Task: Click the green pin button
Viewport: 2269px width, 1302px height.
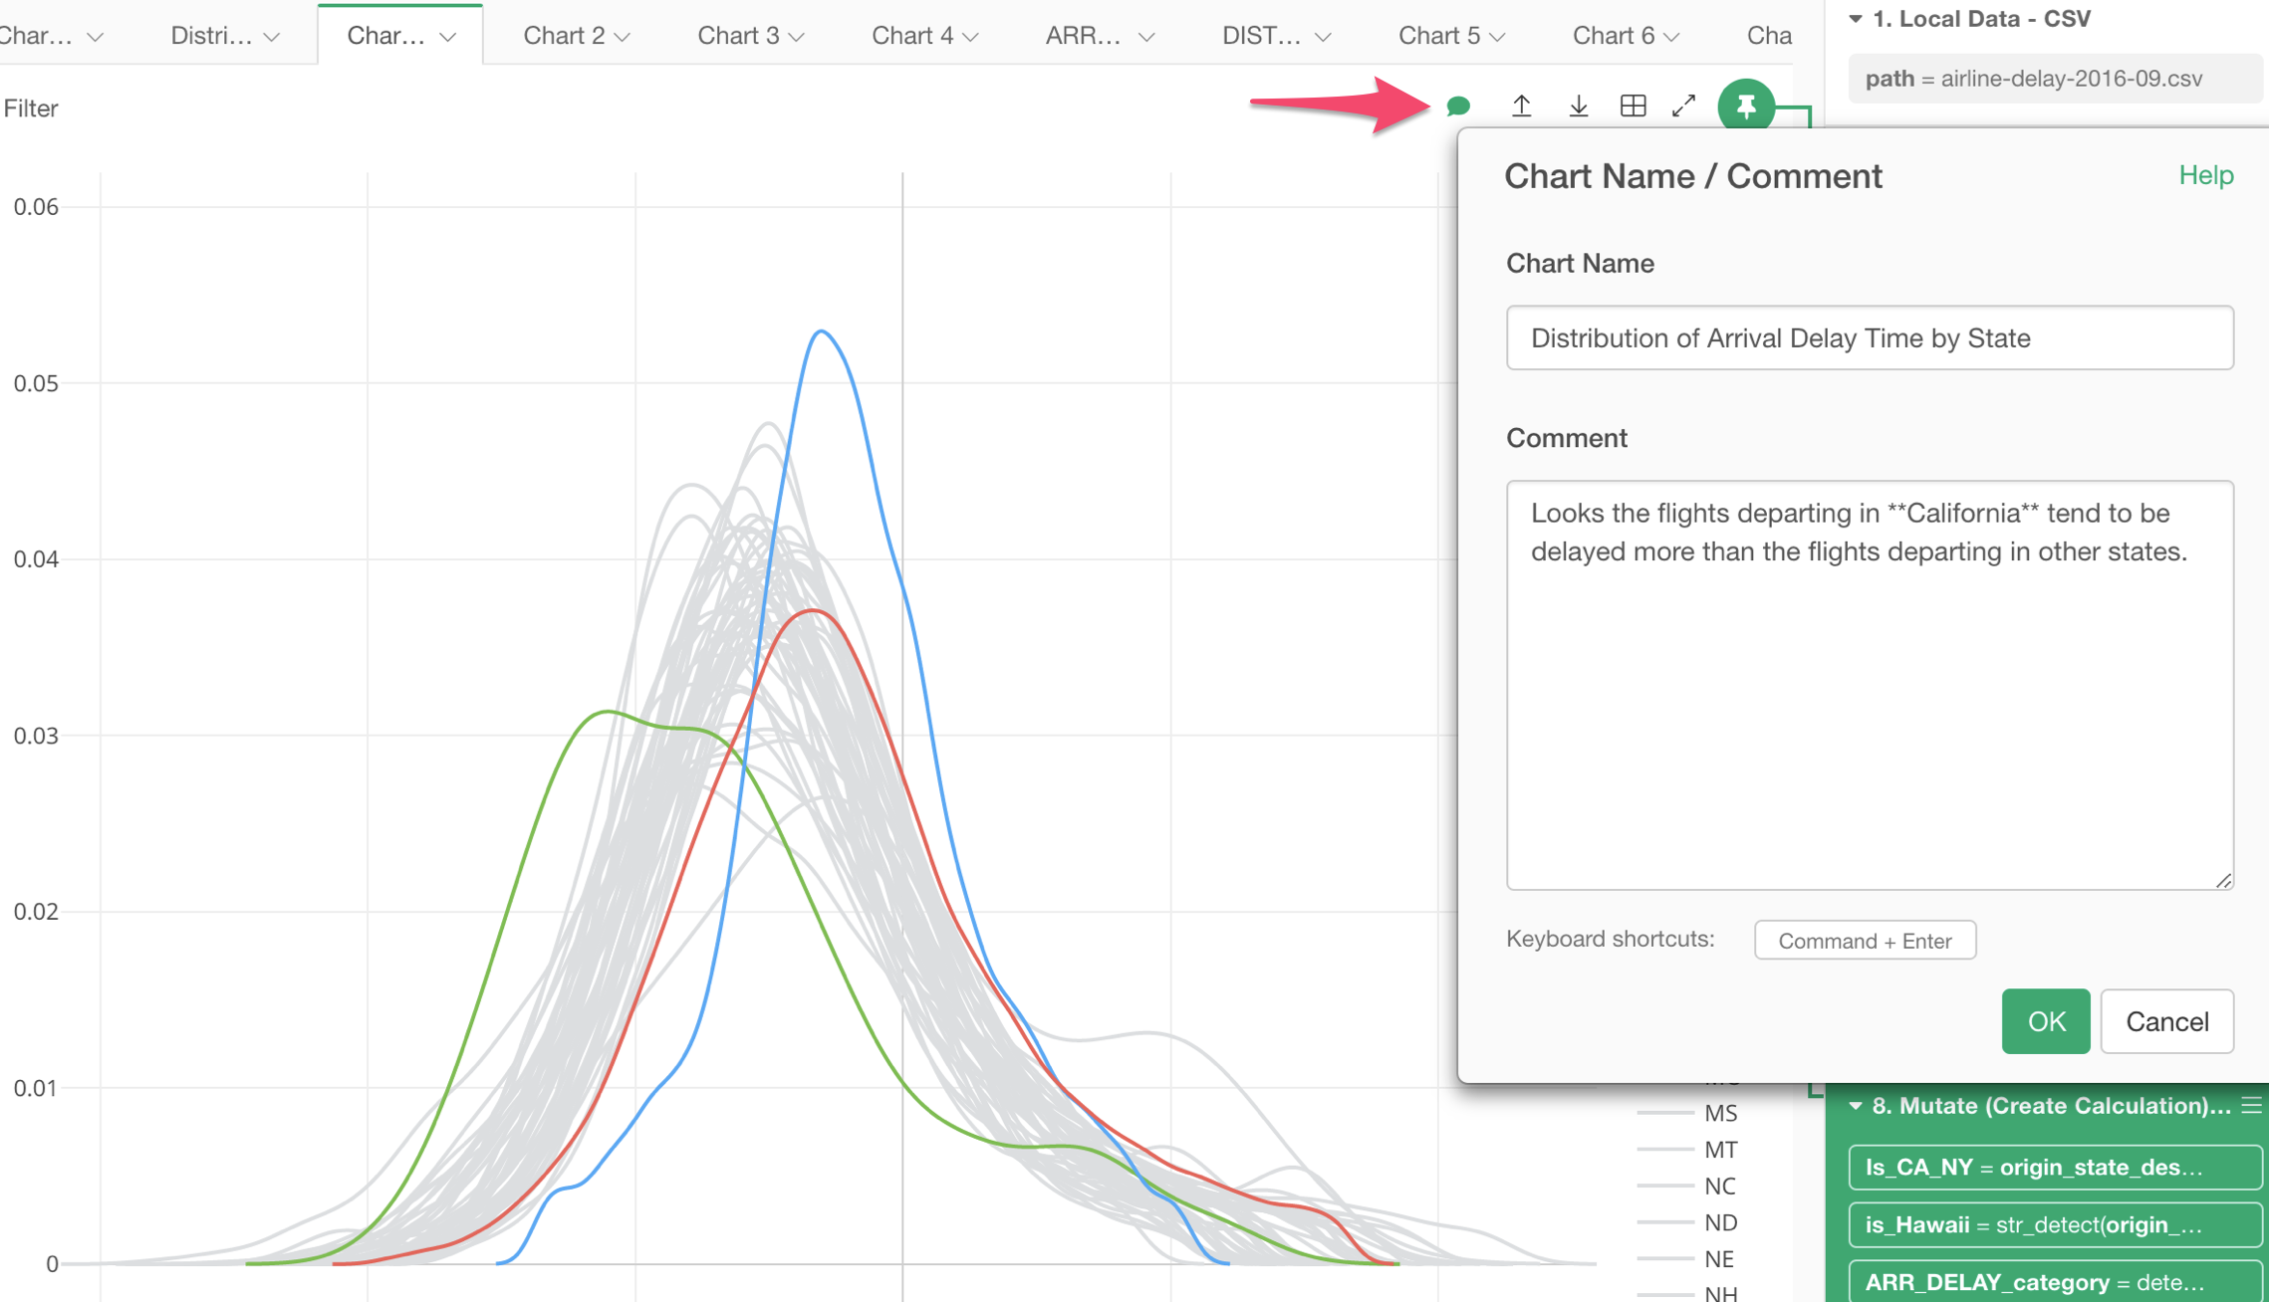Action: point(1745,106)
